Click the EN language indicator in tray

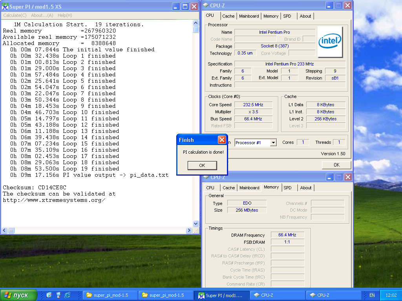(372, 295)
